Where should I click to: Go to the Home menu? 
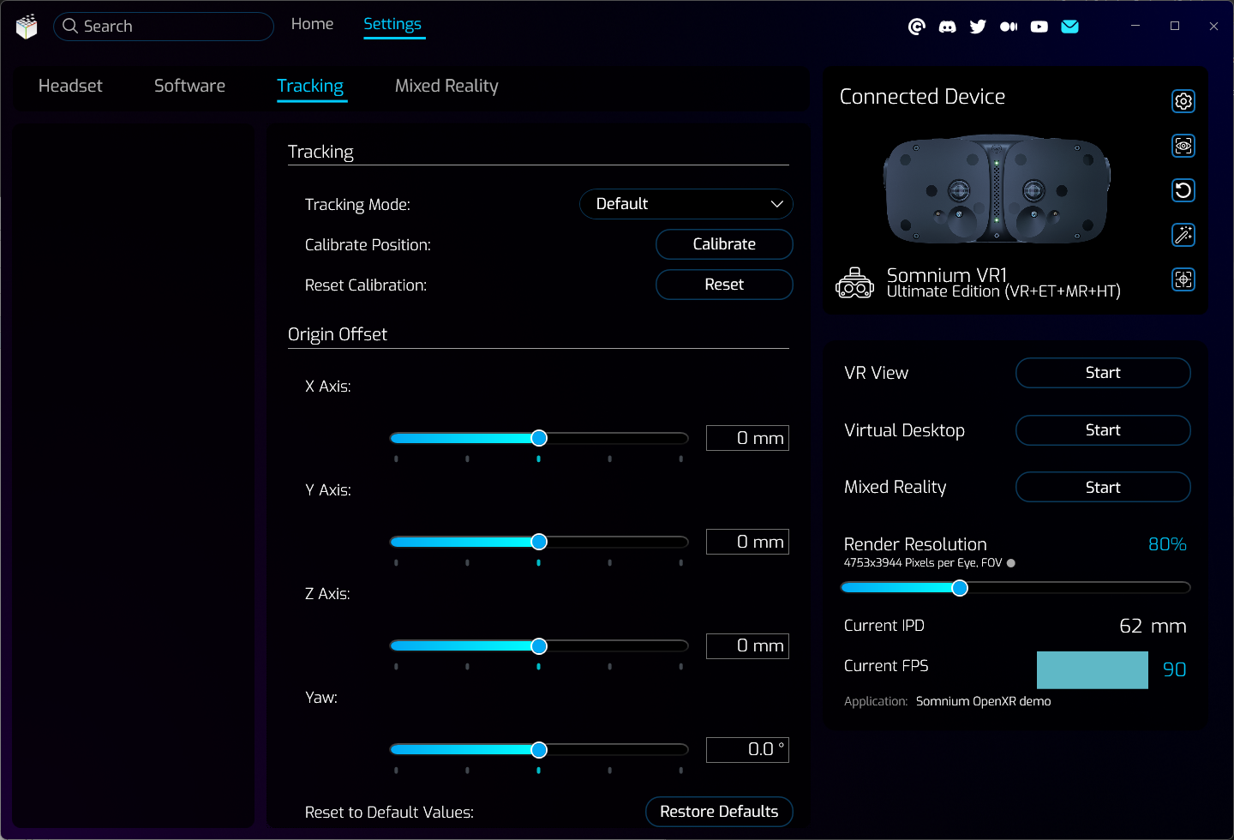(312, 24)
